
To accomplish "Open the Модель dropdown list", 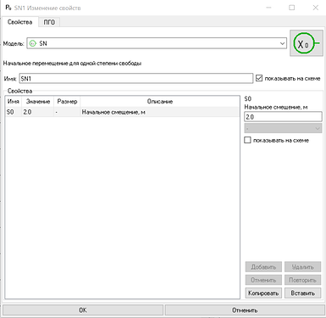I will pyautogui.click(x=282, y=43).
